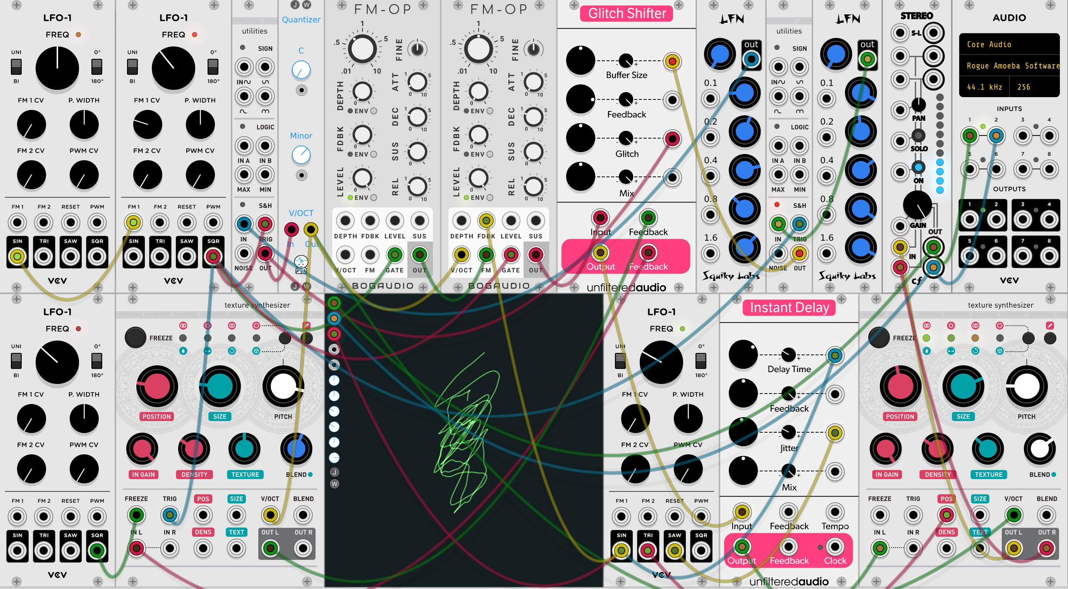Click the blue-cabled out jack on the first LFN
Screen dimensions: 1068x589
(751, 60)
